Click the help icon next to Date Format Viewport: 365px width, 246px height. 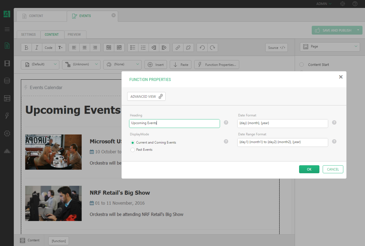tap(334, 122)
